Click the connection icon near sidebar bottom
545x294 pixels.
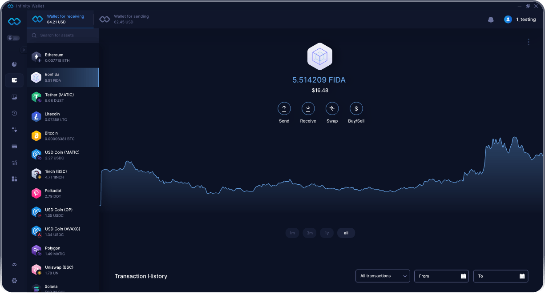[x=14, y=265]
